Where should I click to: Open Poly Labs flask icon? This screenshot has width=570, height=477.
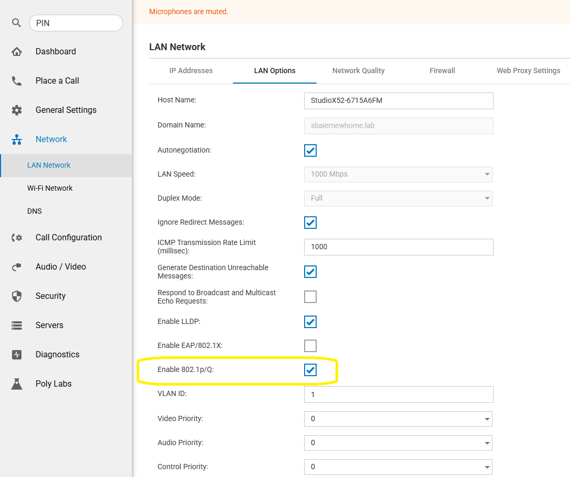(17, 384)
